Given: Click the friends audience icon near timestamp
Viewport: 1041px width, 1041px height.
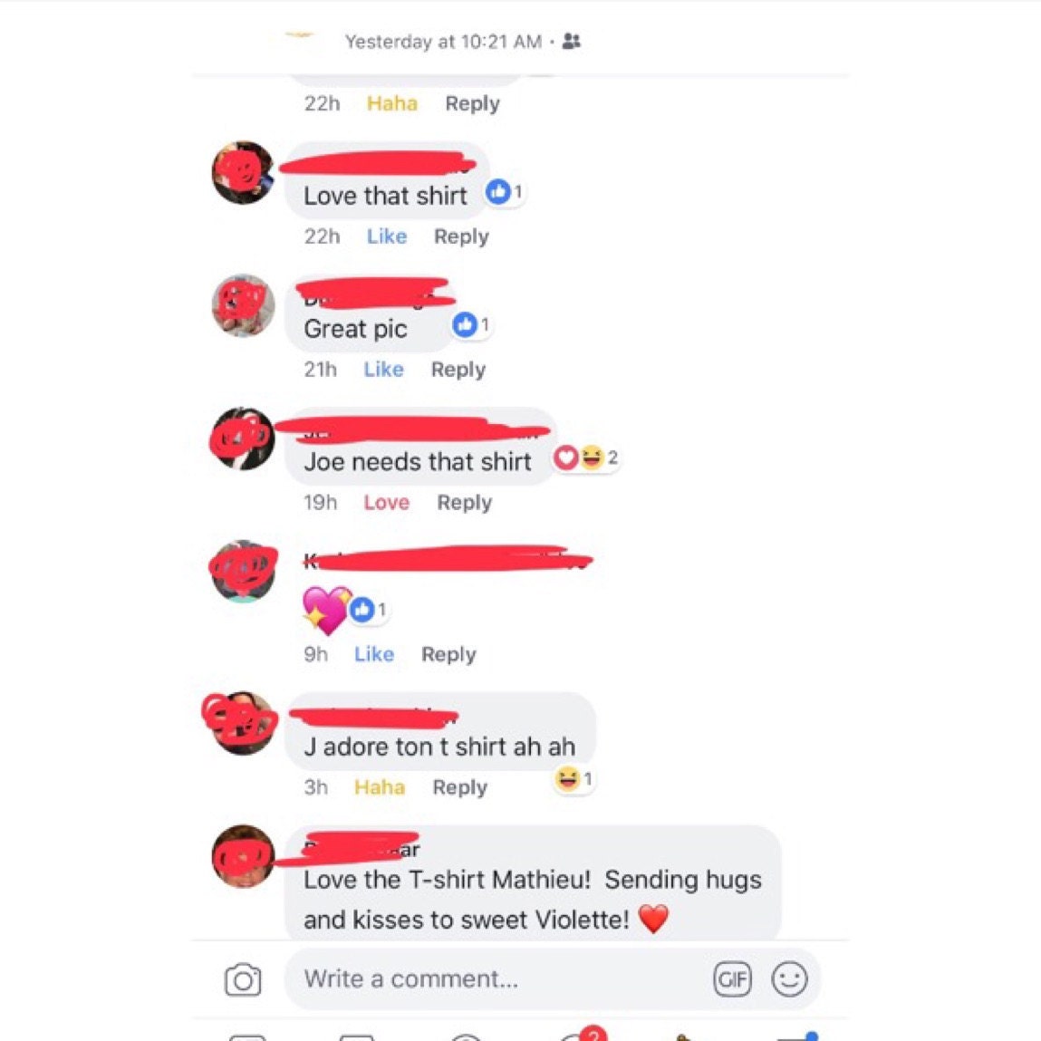Looking at the screenshot, I should click(571, 41).
